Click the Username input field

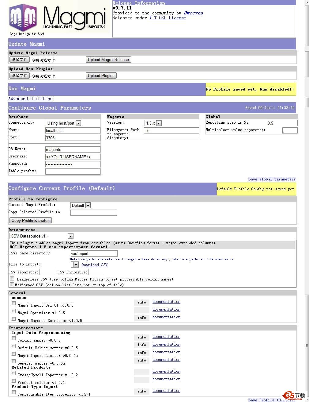[x=73, y=157]
